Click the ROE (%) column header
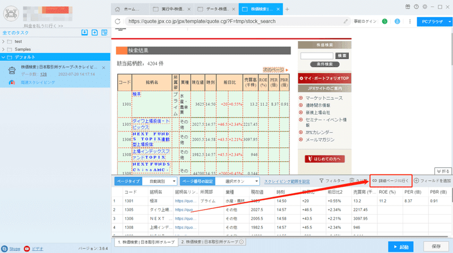453x253 pixels. (x=387, y=192)
